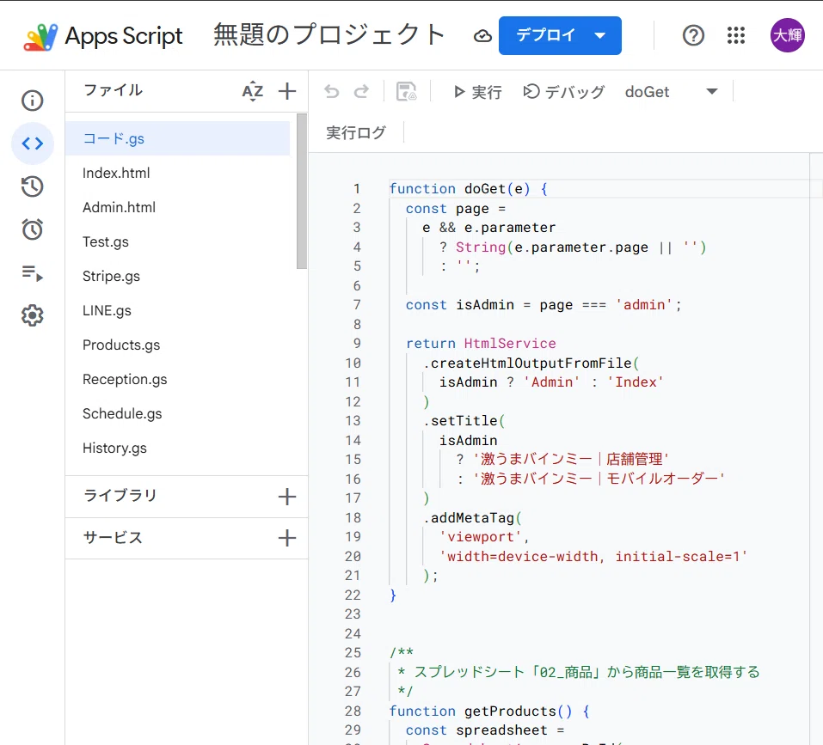Open the Executions list icon

[32, 272]
